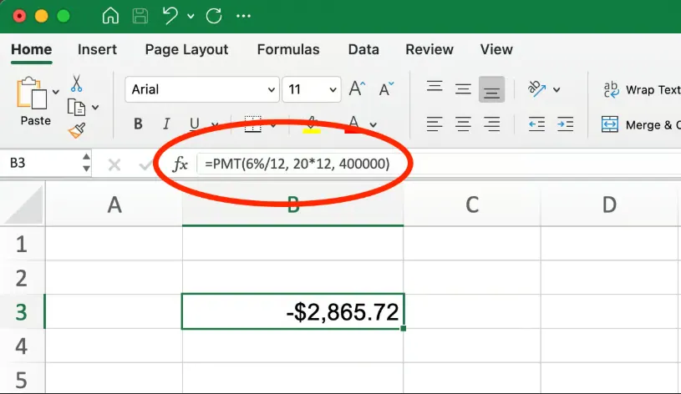Expand the Copy options dropdown arrow
The height and width of the screenshot is (394, 681).
coord(95,108)
